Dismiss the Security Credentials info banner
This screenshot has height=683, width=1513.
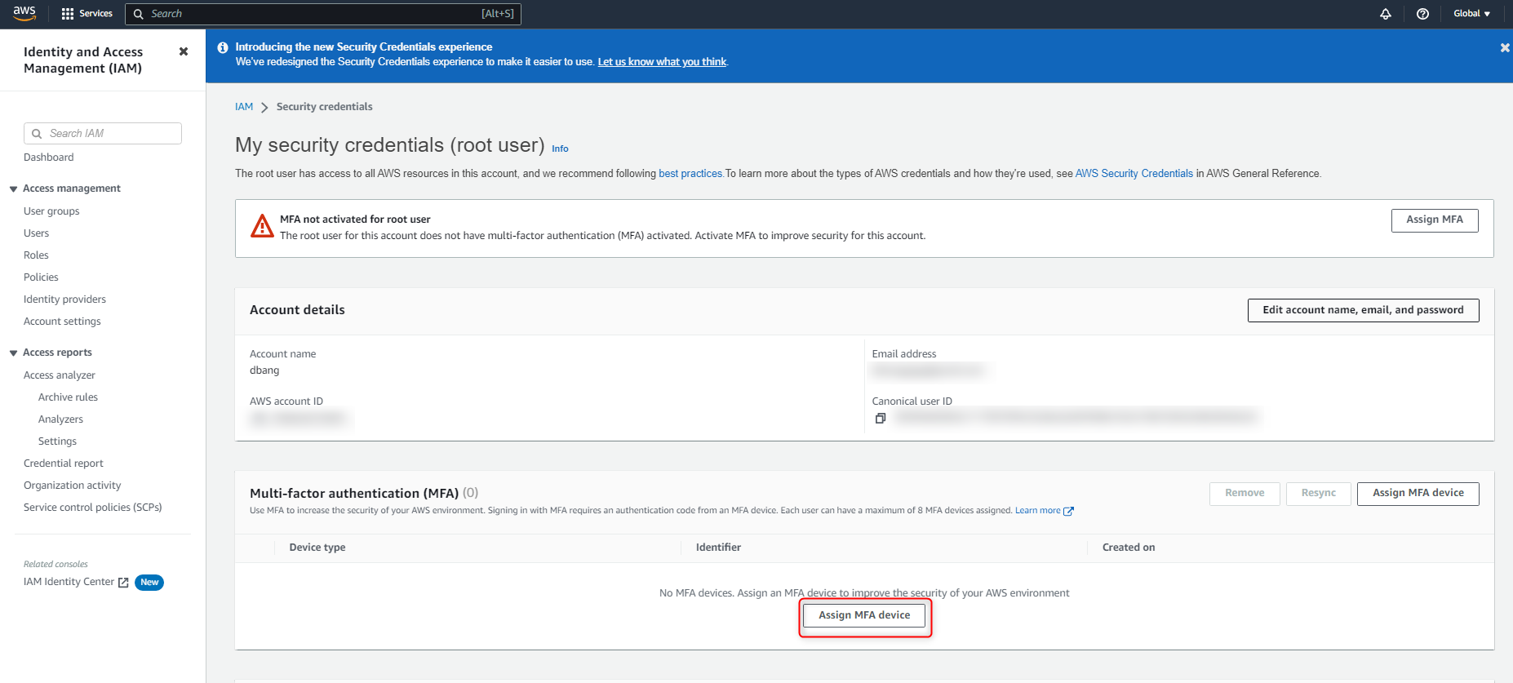pyautogui.click(x=1505, y=48)
